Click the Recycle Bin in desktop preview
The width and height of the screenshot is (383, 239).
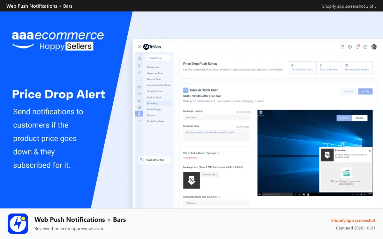[261, 113]
